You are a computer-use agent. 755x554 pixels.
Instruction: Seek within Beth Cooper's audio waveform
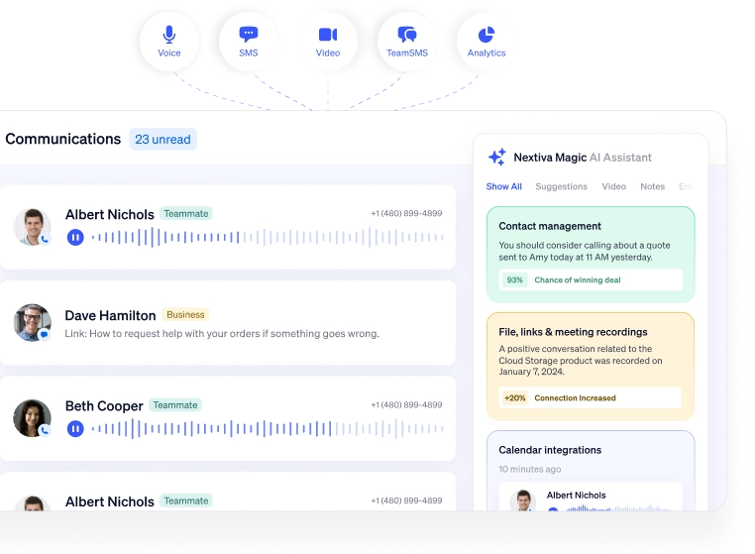(268, 429)
